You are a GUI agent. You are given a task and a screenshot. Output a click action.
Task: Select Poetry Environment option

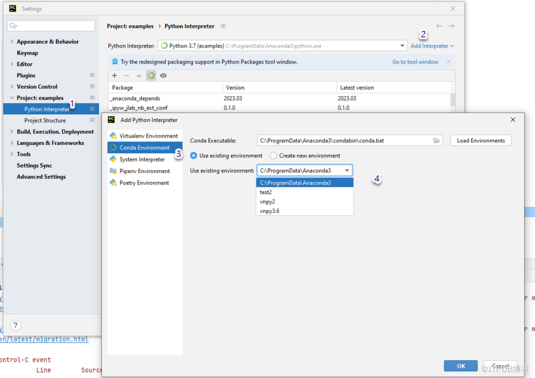click(x=144, y=183)
